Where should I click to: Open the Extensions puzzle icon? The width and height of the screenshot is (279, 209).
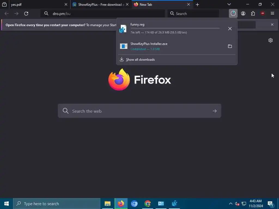pyautogui.click(x=253, y=14)
